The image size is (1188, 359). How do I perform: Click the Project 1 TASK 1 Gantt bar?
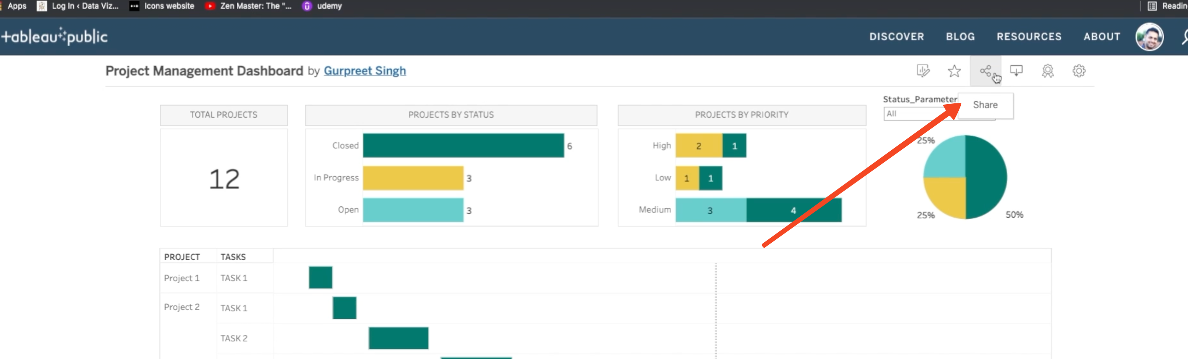[x=321, y=277]
